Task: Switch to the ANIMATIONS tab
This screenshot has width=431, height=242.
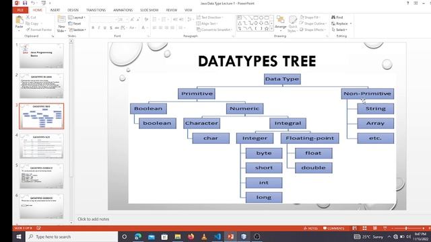Action: tap(123, 10)
